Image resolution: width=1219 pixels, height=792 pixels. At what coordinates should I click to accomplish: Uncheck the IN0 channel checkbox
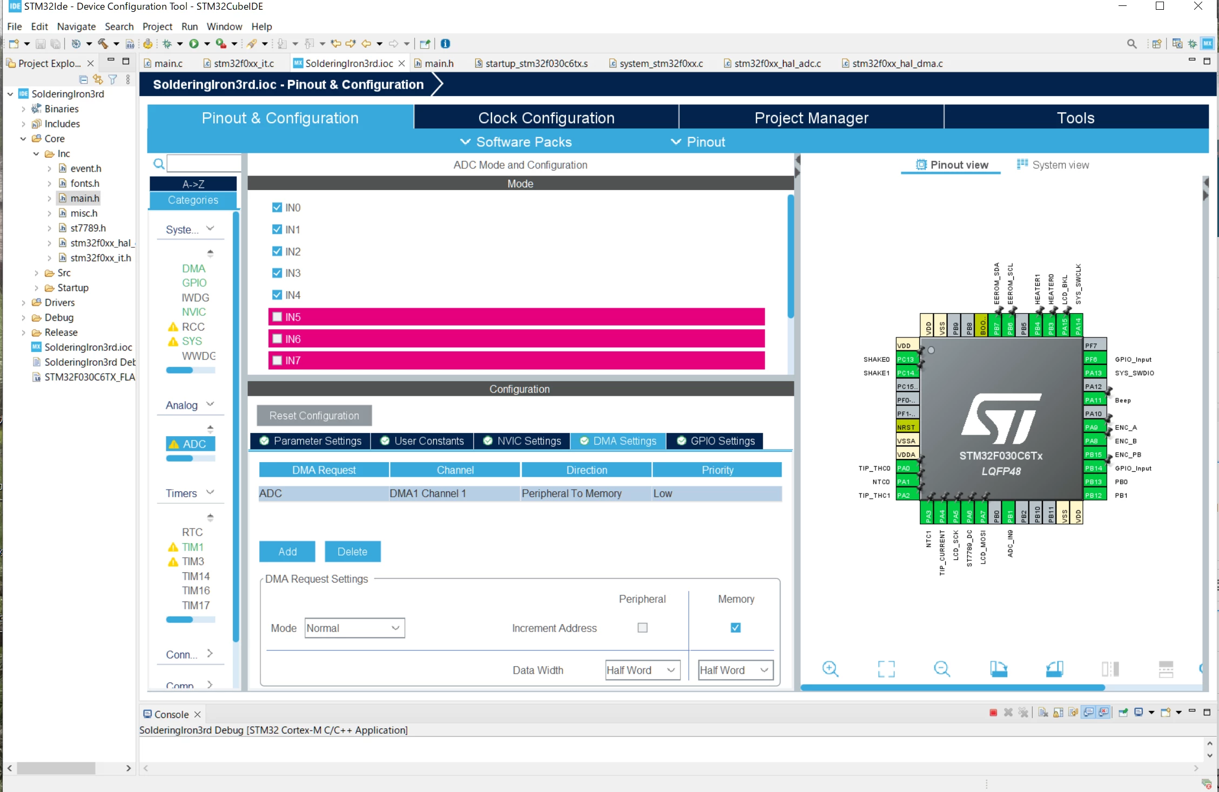tap(277, 207)
